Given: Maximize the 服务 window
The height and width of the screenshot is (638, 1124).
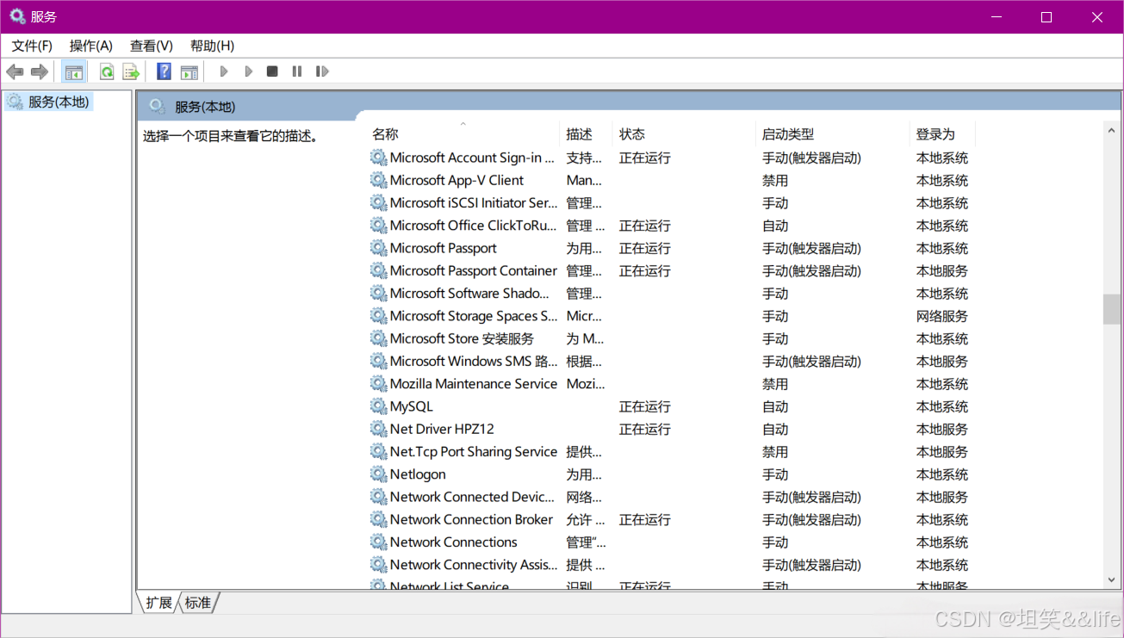Looking at the screenshot, I should coord(1046,16).
